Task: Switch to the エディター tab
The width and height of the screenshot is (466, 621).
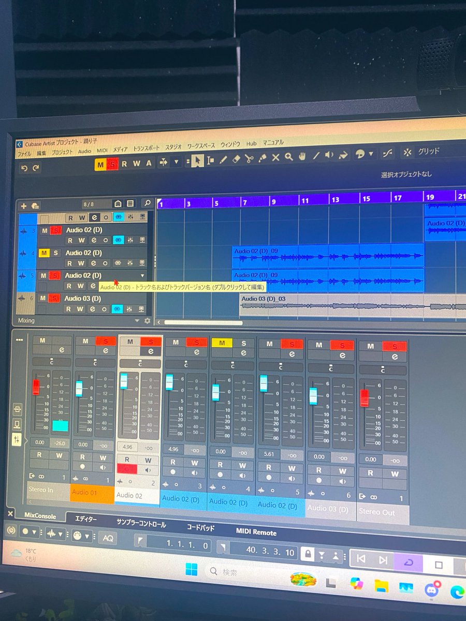Action: pos(85,520)
